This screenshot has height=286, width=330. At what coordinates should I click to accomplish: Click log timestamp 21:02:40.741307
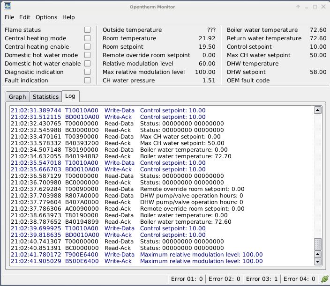tap(36, 242)
